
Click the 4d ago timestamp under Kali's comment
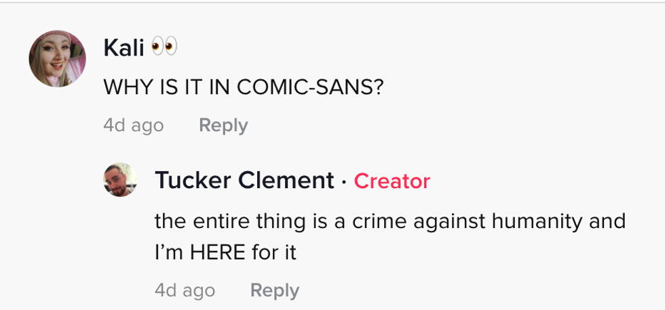[133, 125]
